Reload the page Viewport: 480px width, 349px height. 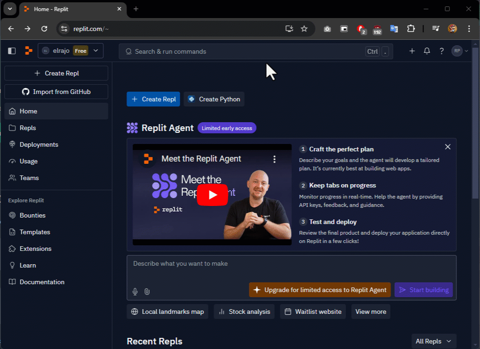(44, 29)
